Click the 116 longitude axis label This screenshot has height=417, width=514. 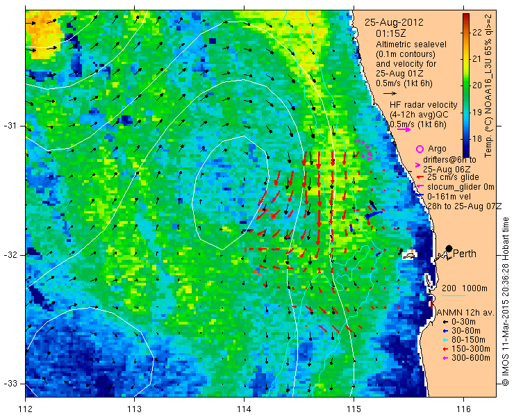click(463, 409)
